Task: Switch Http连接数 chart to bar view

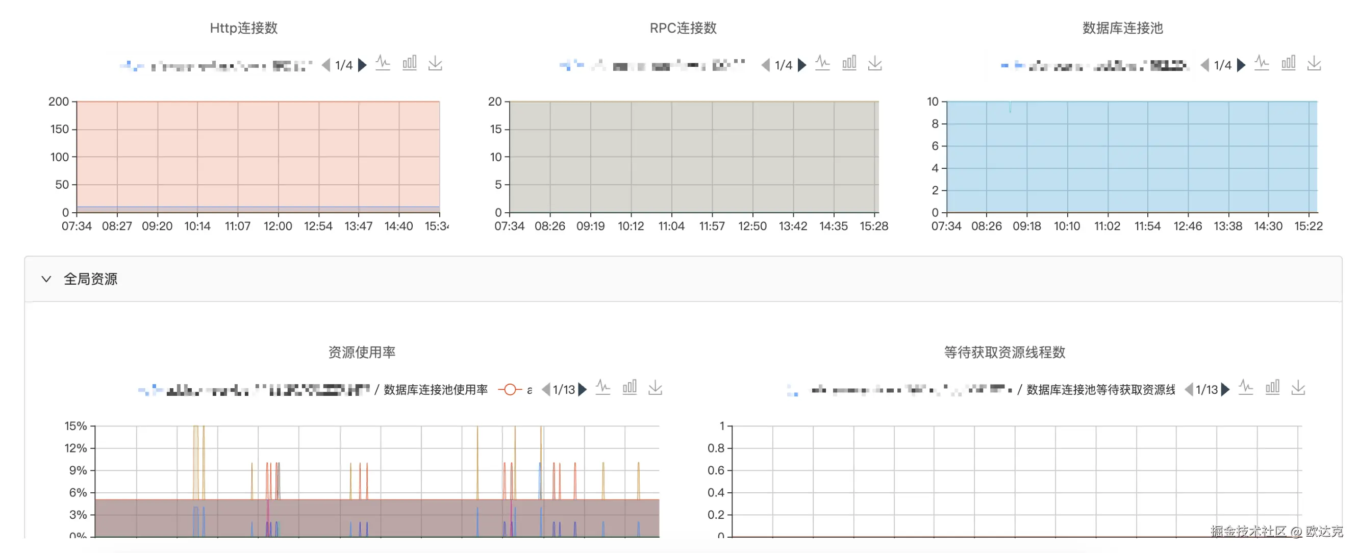Action: click(410, 63)
